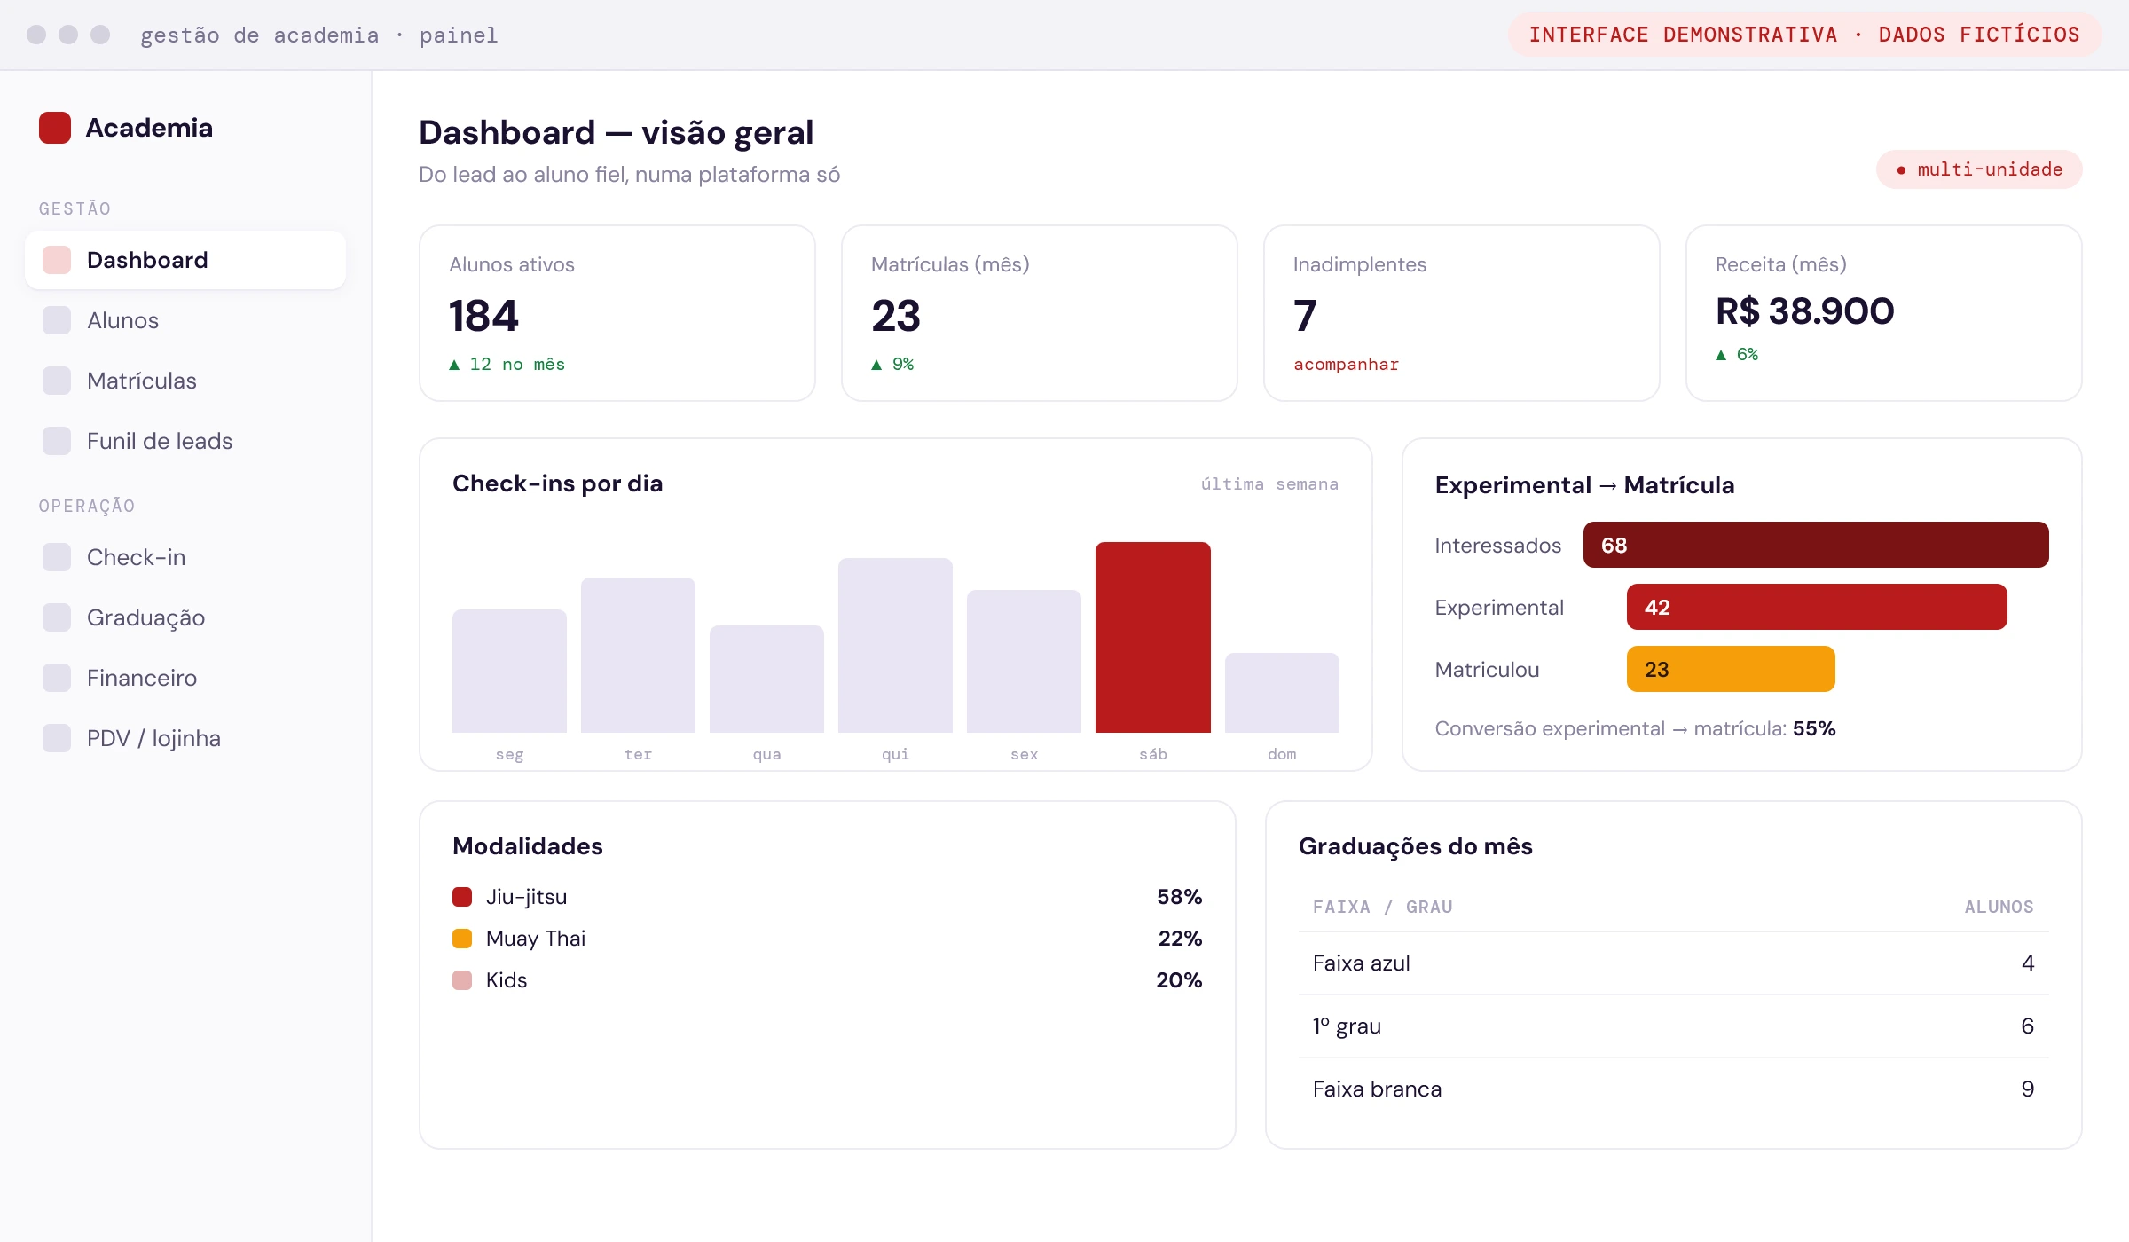Click the ter check-ins bar
The height and width of the screenshot is (1242, 2129).
[638, 655]
